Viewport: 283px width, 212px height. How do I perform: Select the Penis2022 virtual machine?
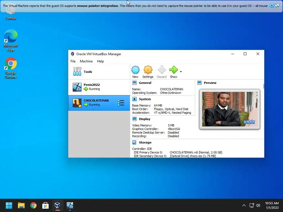(x=99, y=87)
